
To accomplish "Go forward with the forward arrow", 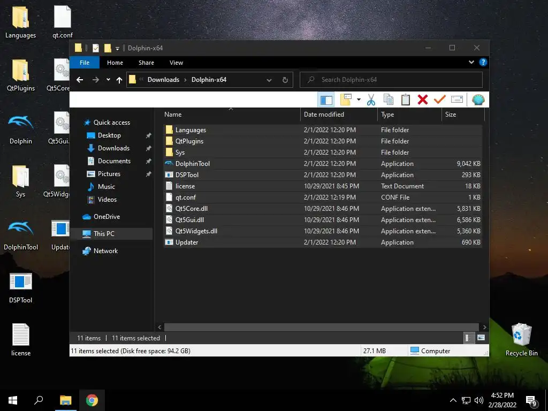I will [95, 80].
